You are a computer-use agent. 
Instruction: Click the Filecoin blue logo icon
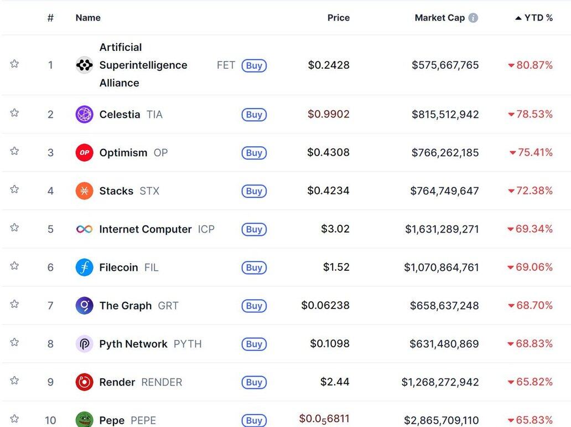[84, 267]
